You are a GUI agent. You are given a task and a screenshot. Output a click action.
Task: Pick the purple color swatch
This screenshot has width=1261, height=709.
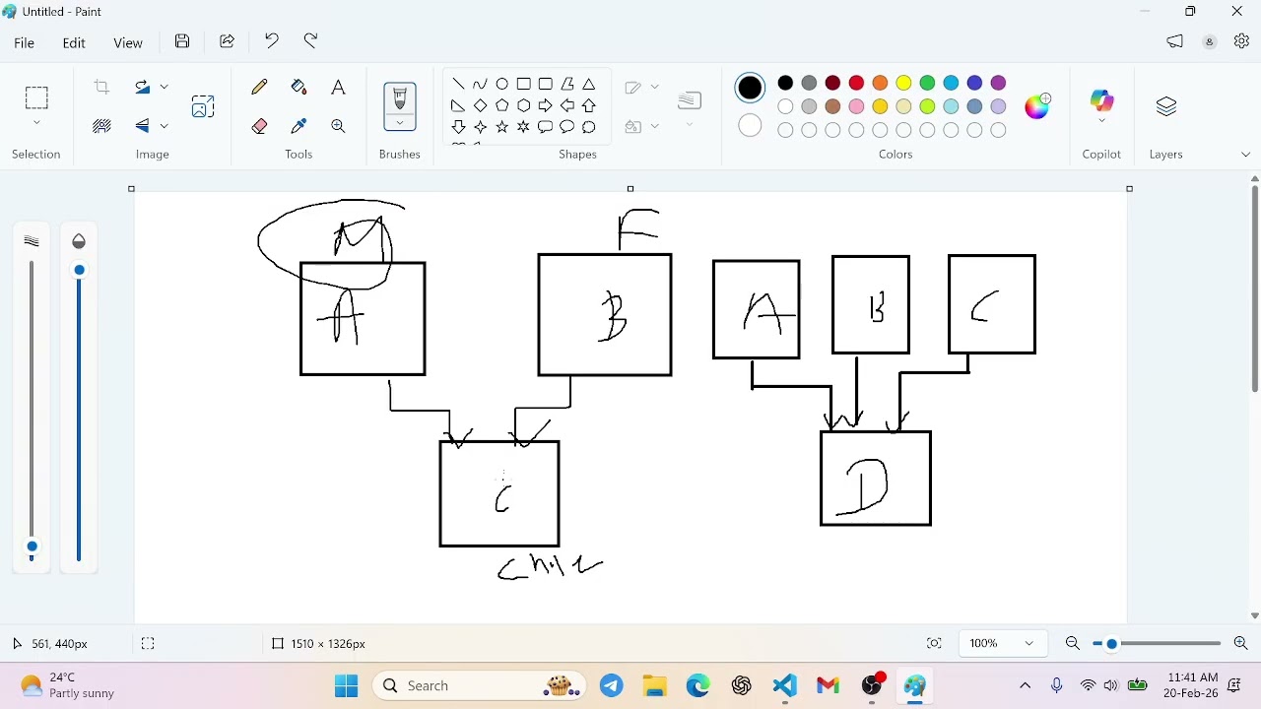[999, 83]
